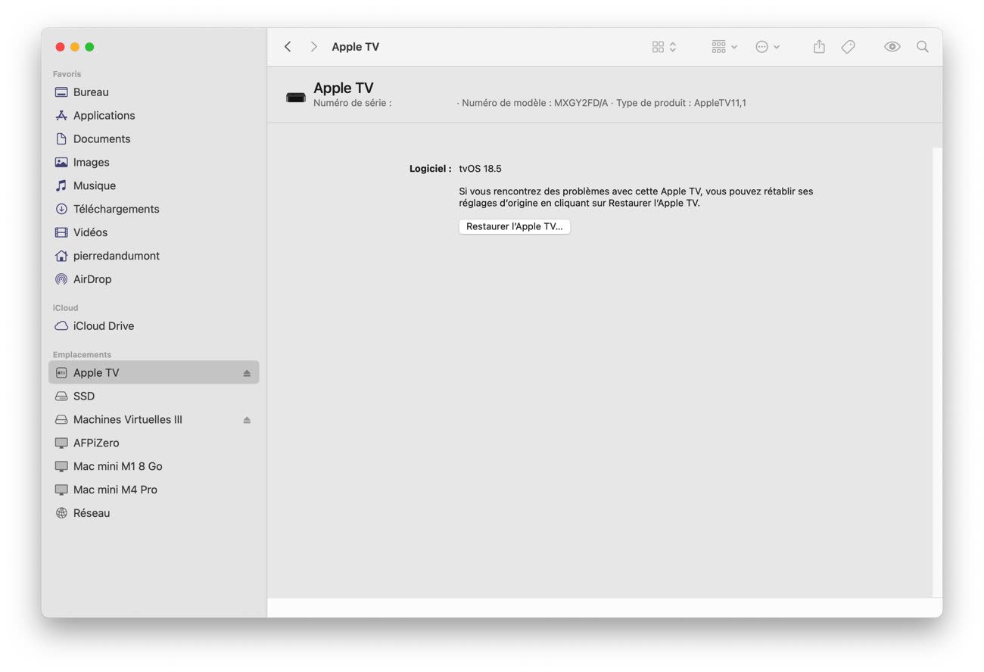Click the Numéro de série label
This screenshot has width=984, height=672.
(x=353, y=103)
